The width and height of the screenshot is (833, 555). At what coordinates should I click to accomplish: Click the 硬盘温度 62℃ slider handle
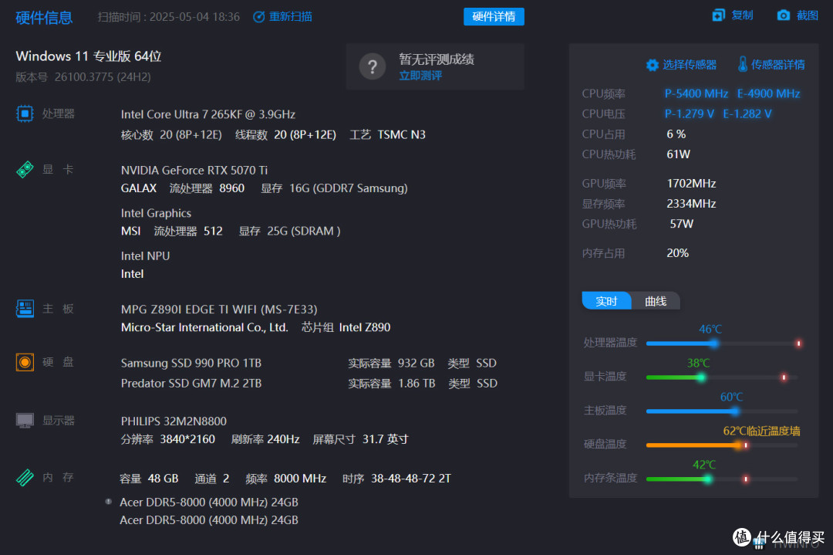click(x=738, y=445)
